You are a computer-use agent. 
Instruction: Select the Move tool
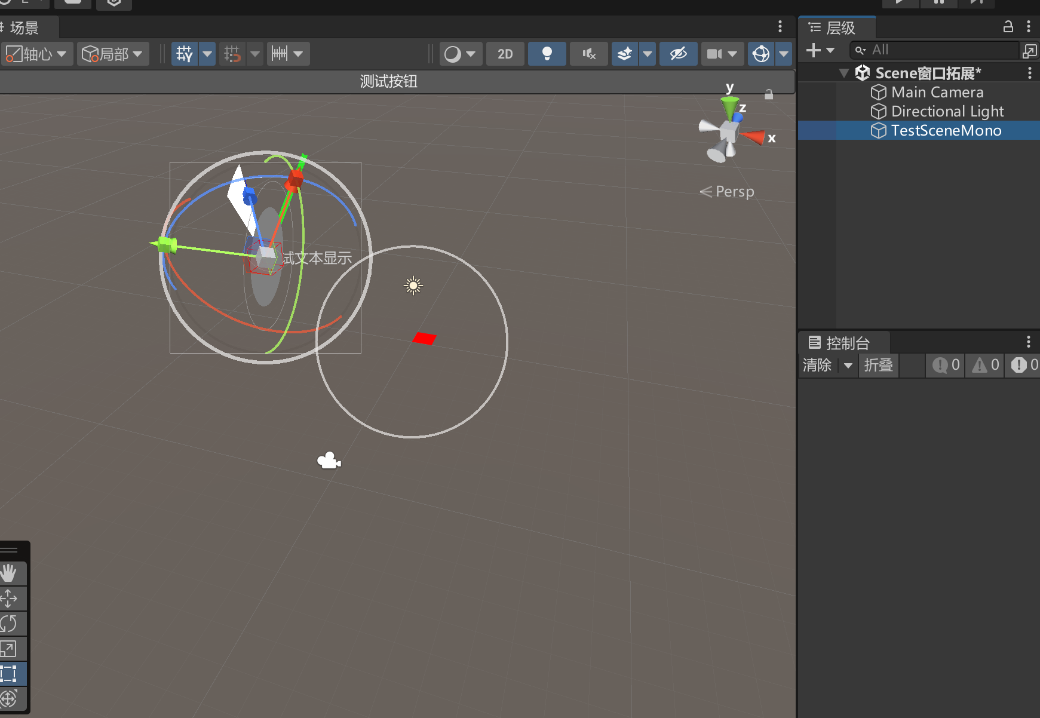[9, 599]
